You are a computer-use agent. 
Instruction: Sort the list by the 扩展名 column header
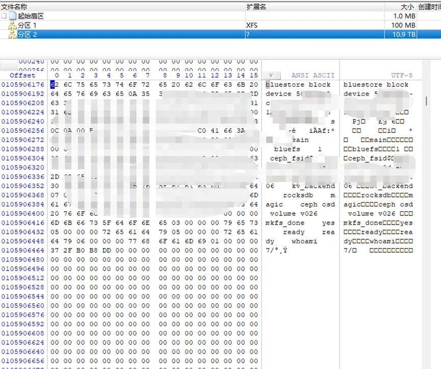point(315,7)
